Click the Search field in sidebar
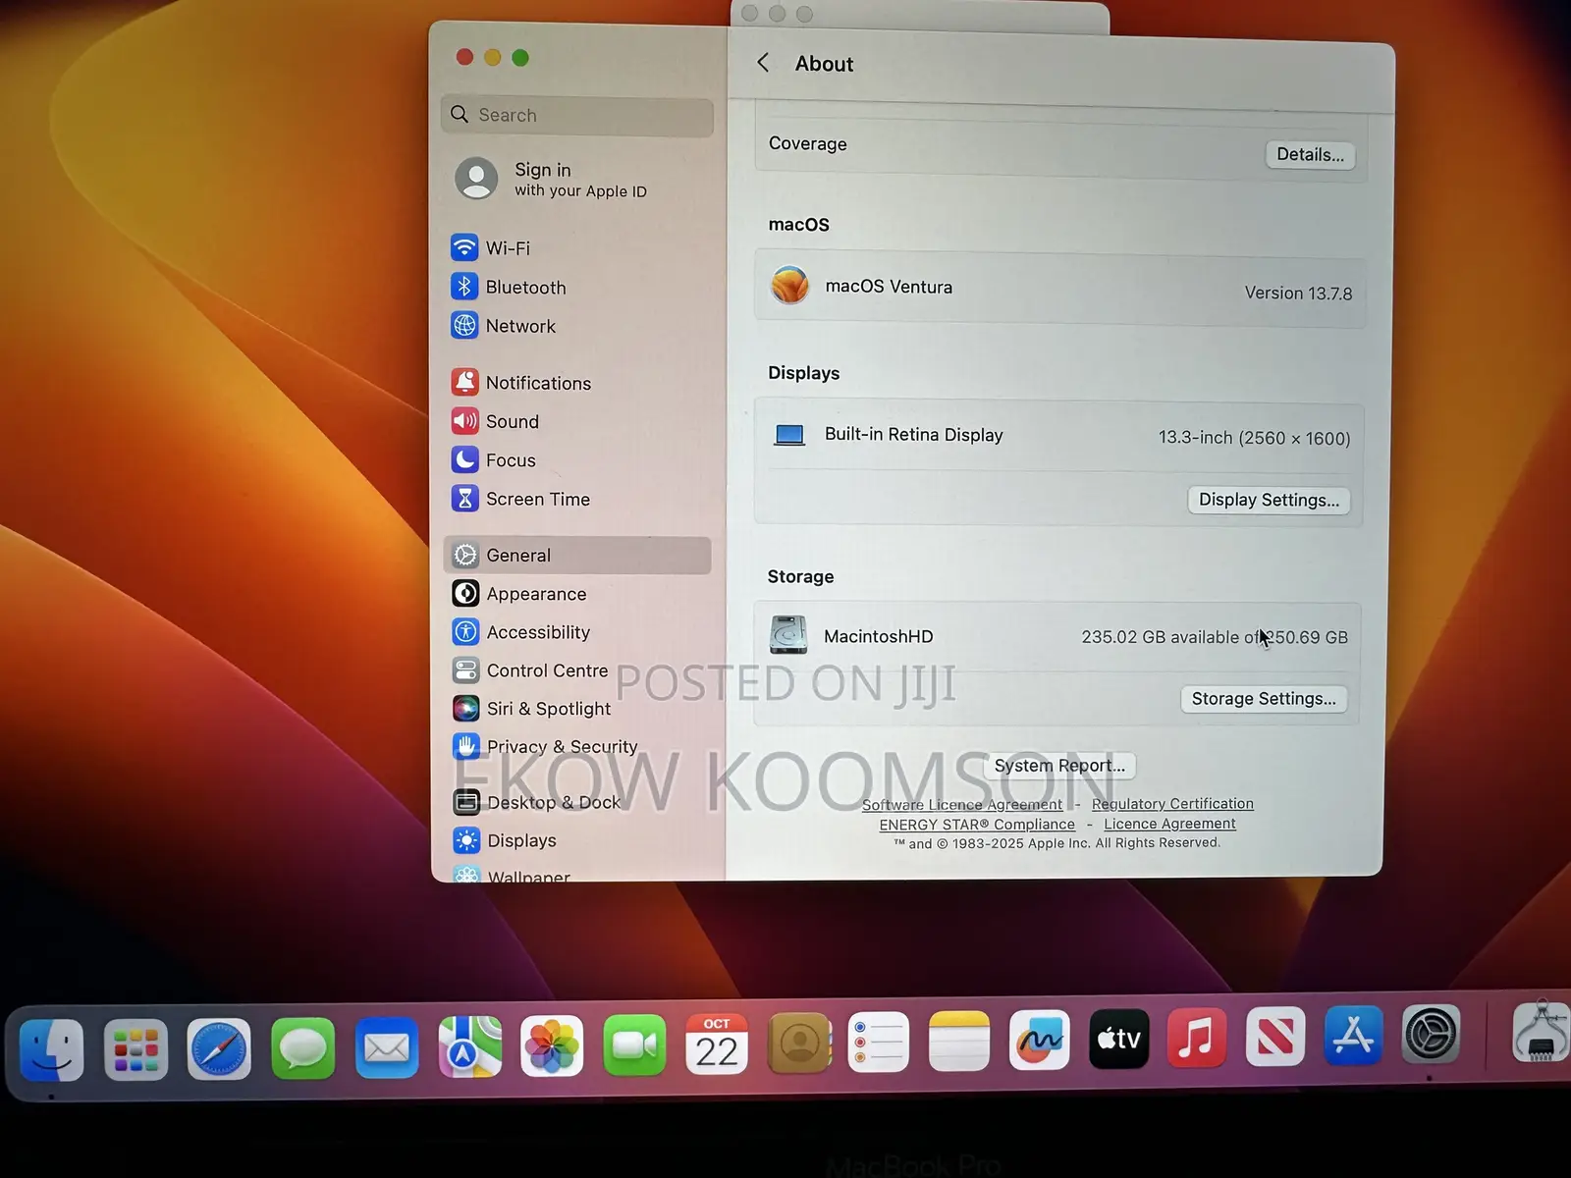1571x1178 pixels. (577, 115)
